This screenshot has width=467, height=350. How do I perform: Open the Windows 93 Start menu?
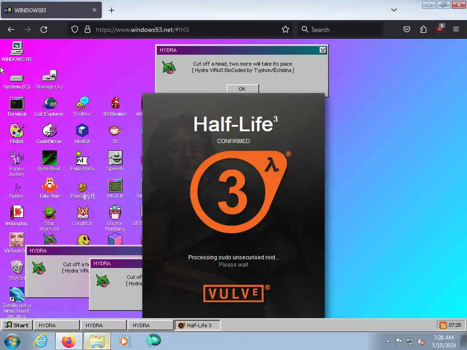[16, 325]
